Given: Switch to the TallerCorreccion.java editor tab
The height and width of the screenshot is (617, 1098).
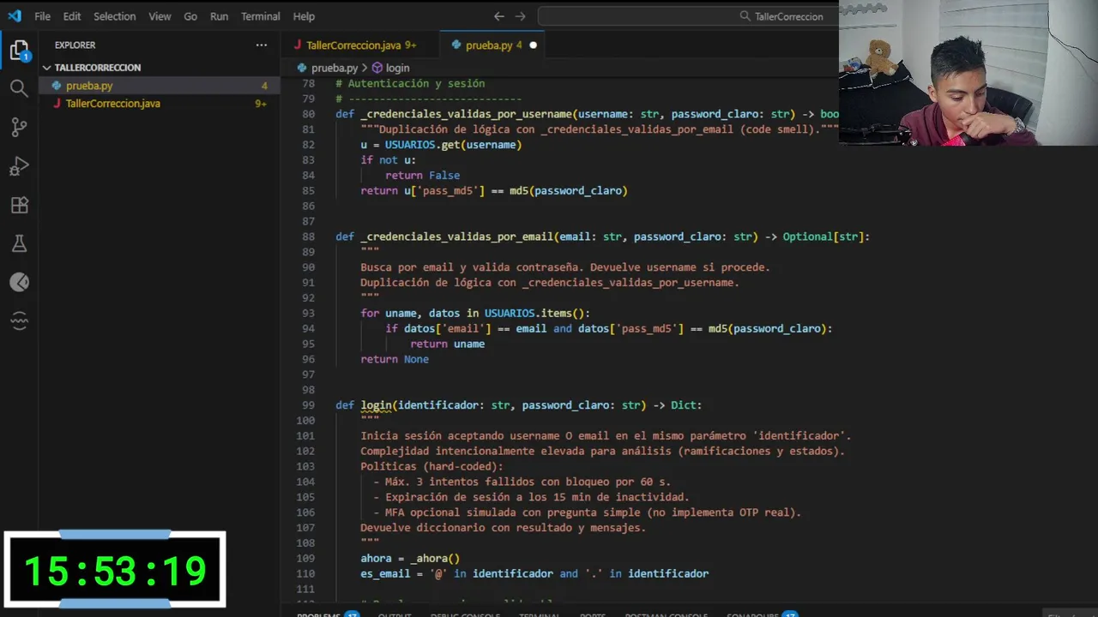Looking at the screenshot, I should tap(360, 45).
